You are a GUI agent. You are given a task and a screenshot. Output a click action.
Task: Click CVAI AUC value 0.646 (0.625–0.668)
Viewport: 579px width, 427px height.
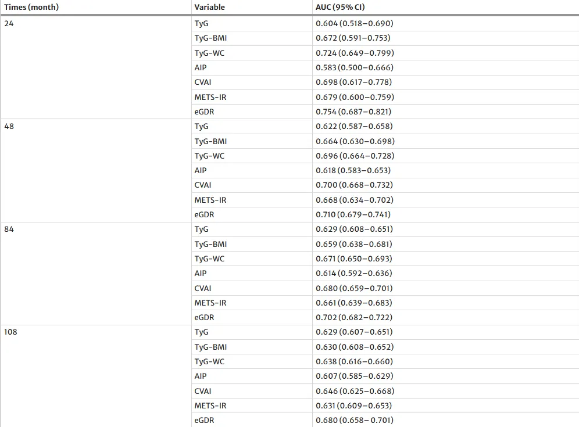click(x=355, y=391)
